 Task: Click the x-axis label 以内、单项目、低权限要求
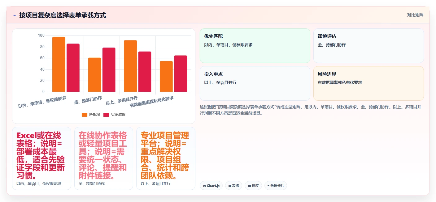tap(42, 102)
